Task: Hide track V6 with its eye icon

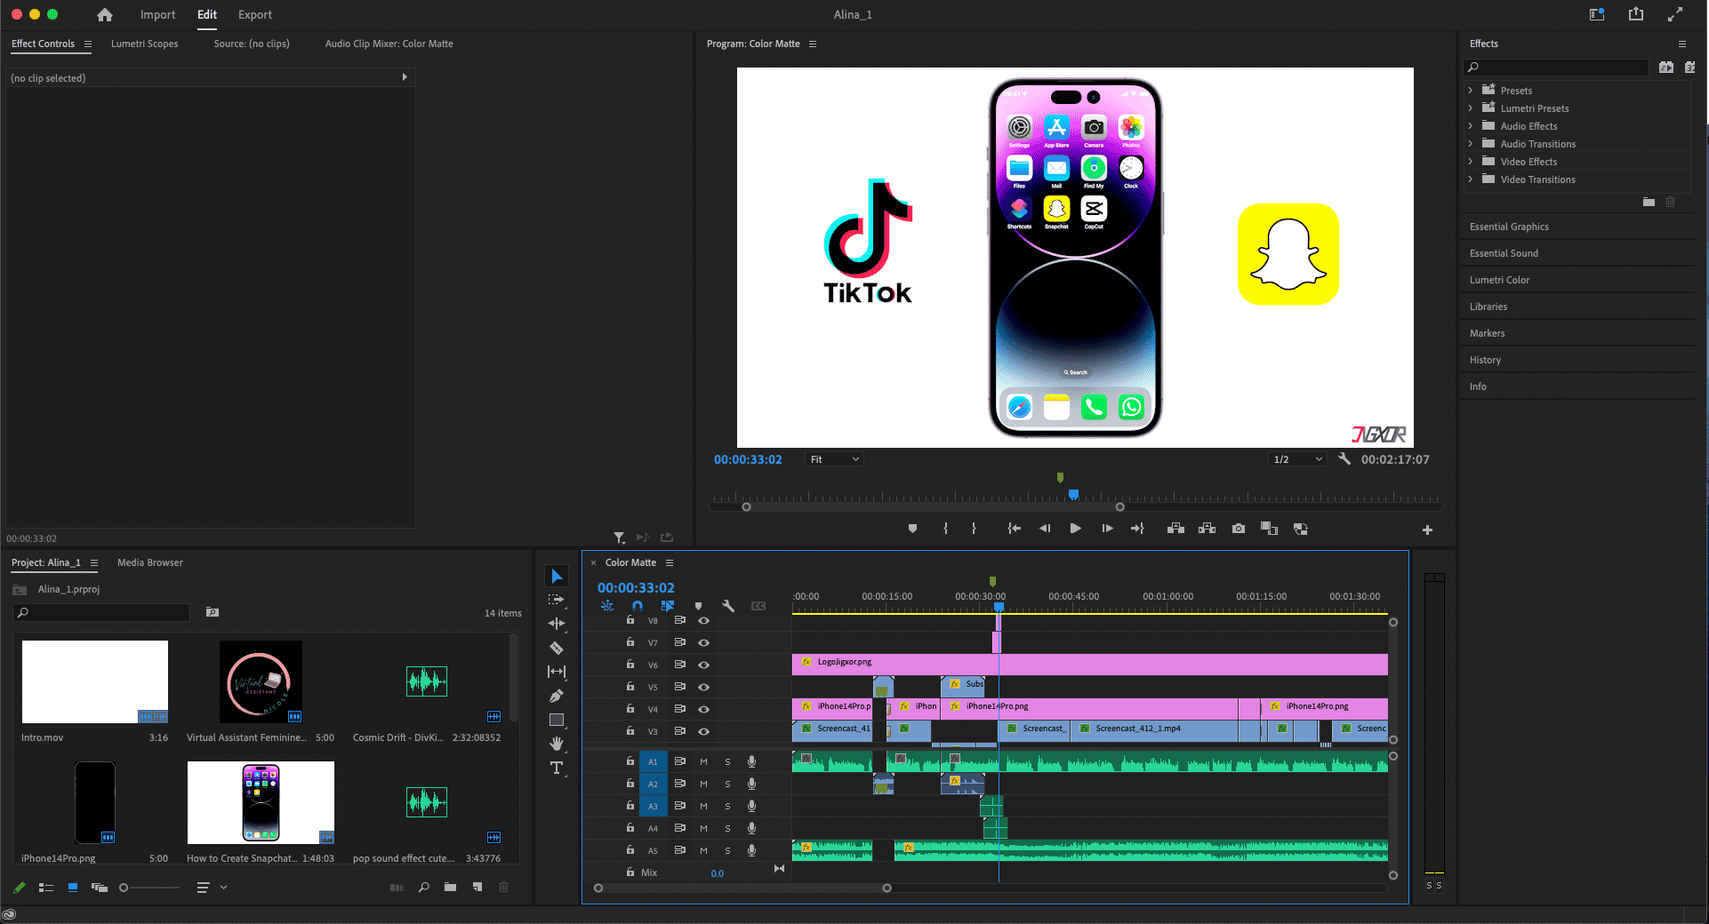Action: pyautogui.click(x=703, y=665)
